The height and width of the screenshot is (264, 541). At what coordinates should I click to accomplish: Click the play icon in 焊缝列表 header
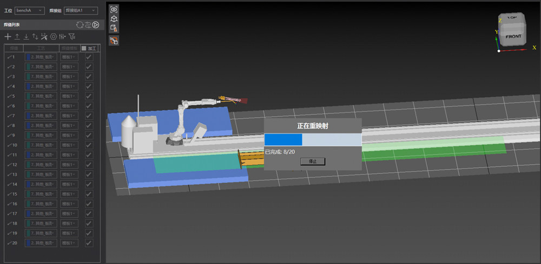96,24
